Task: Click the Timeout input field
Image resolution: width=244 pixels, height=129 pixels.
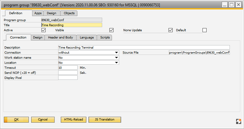Action: click(x=68, y=67)
